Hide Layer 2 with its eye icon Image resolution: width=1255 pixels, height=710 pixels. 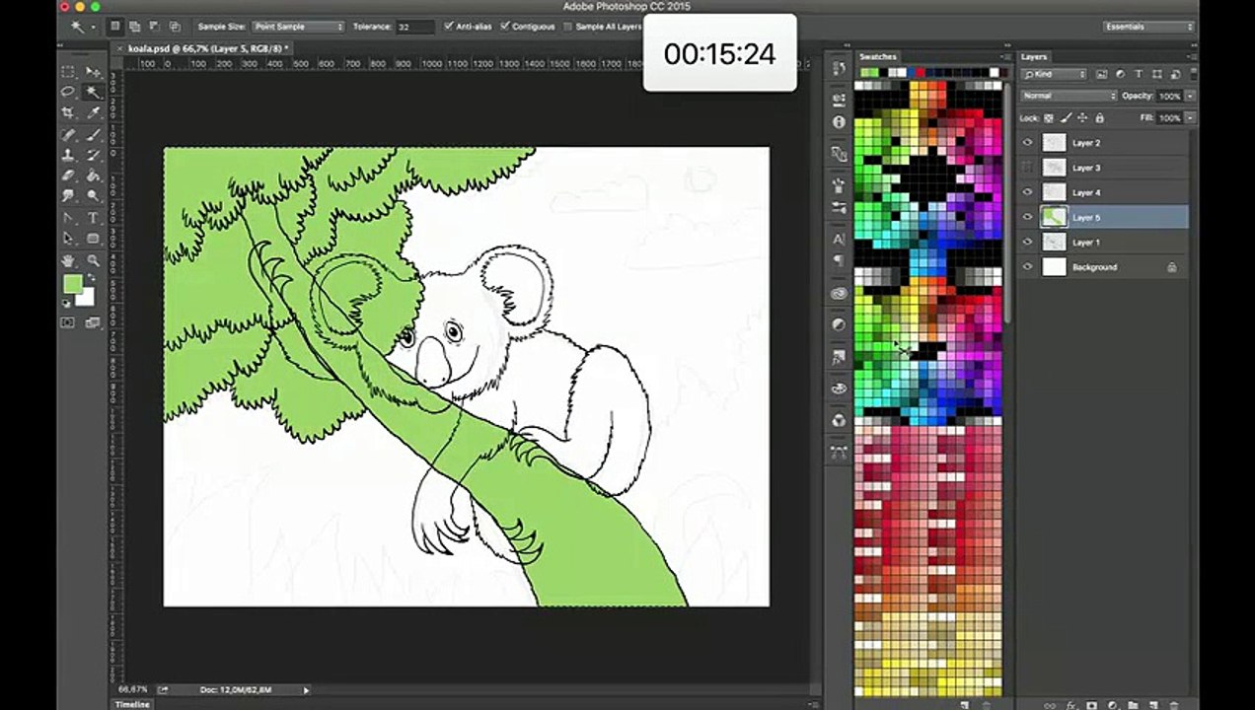coord(1028,143)
